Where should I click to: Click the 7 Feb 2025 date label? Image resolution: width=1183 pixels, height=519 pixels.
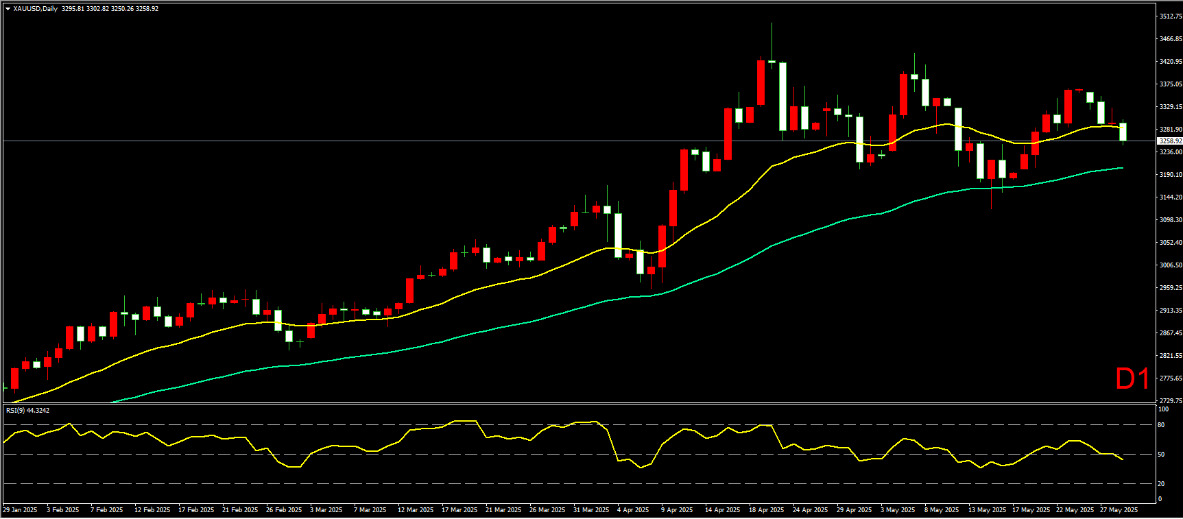coord(106,510)
